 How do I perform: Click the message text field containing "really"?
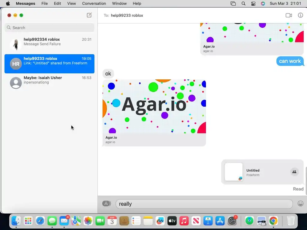click(204, 204)
